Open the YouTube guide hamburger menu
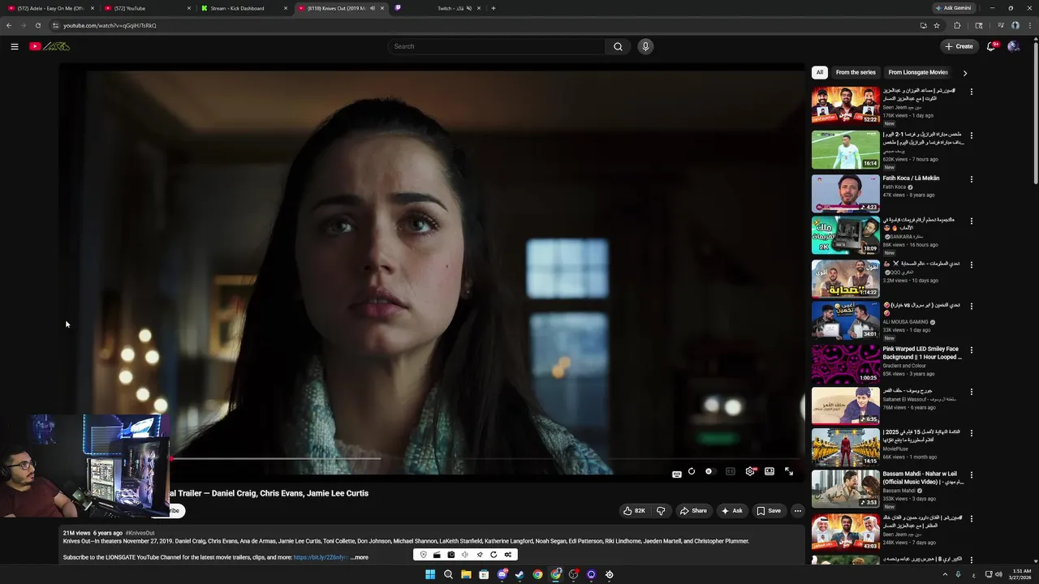The height and width of the screenshot is (584, 1039). point(15,46)
